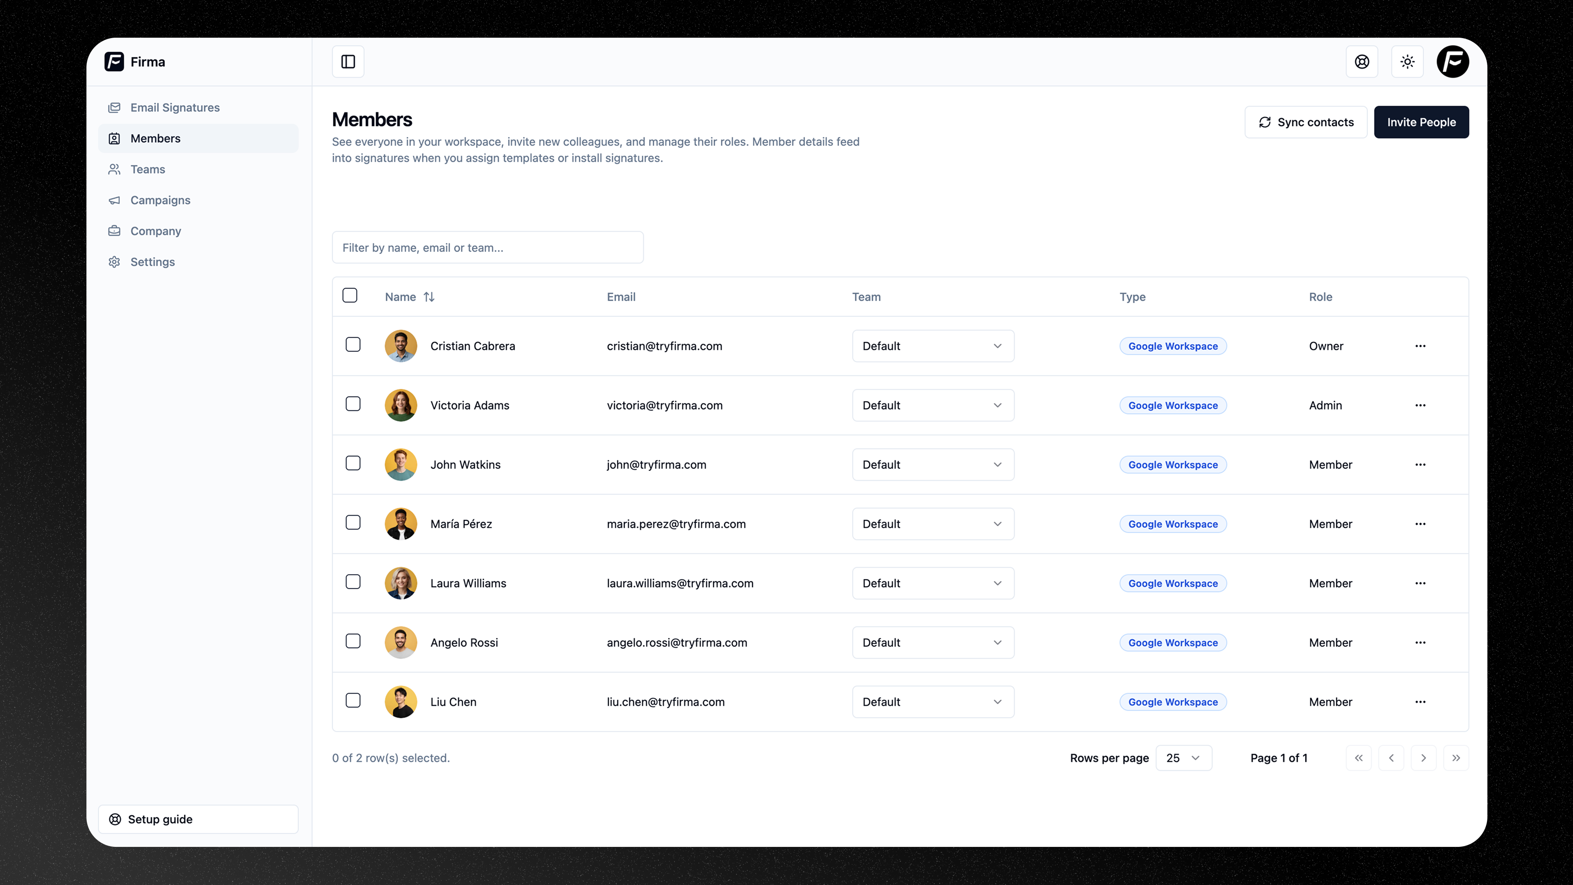Open Settings in sidebar
Image resolution: width=1573 pixels, height=885 pixels.
coord(198,262)
